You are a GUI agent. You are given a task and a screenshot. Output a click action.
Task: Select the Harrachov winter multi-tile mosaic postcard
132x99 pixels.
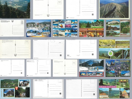click(x=65, y=28)
